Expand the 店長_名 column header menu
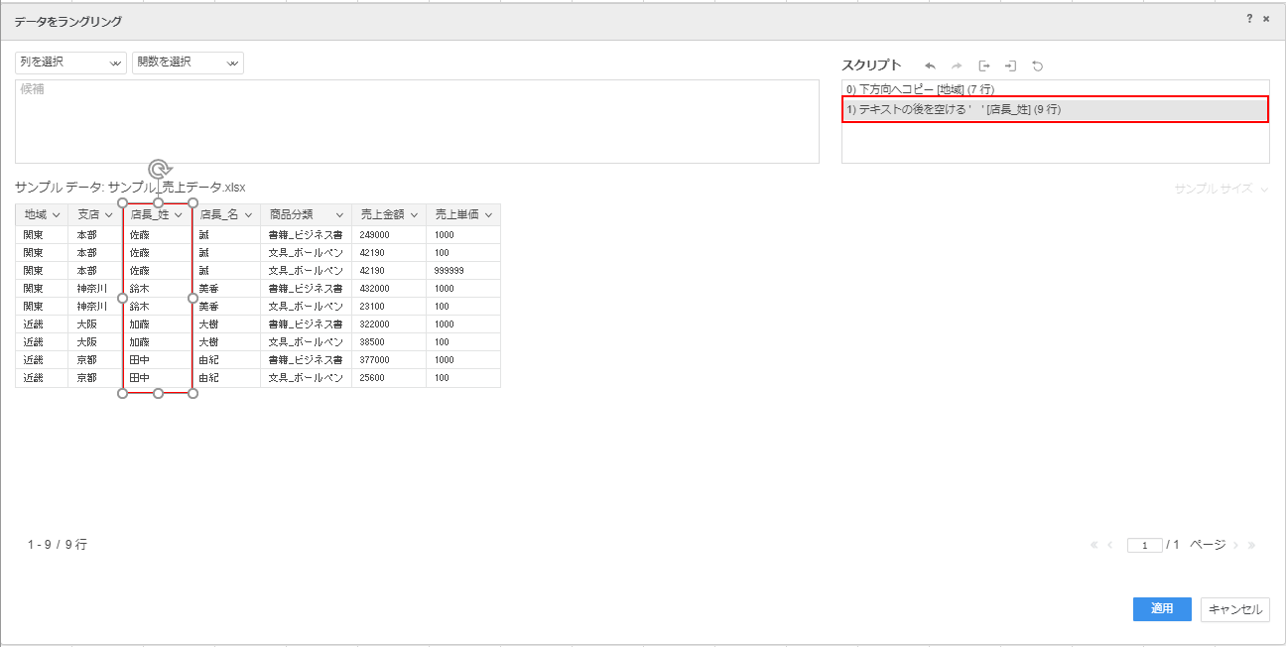This screenshot has width=1286, height=647. [x=248, y=215]
